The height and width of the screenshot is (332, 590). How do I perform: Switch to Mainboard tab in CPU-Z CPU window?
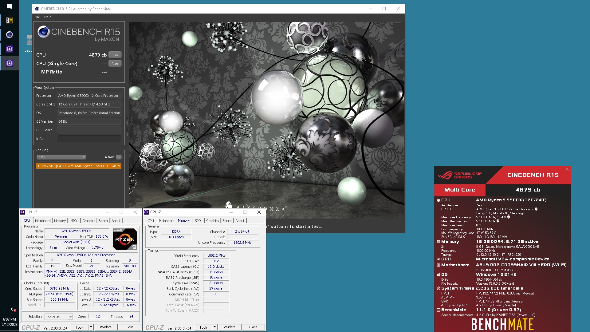point(43,221)
